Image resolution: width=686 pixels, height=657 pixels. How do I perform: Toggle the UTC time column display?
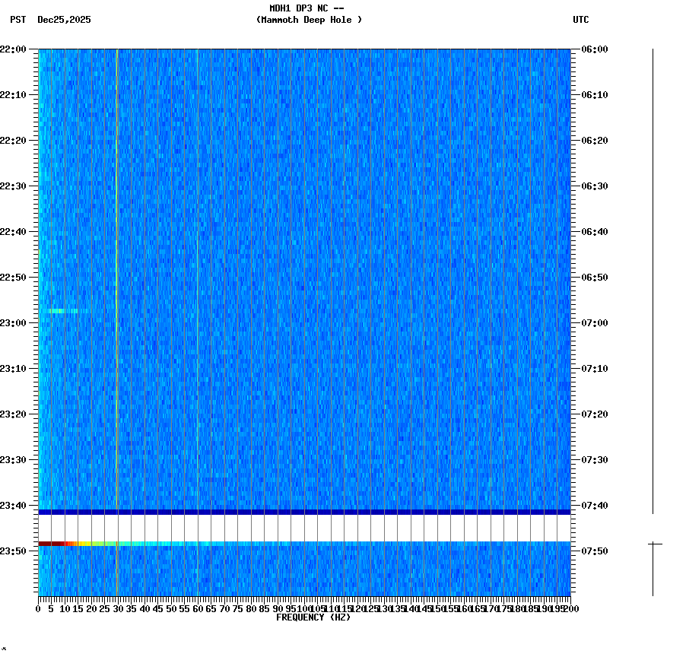(581, 21)
